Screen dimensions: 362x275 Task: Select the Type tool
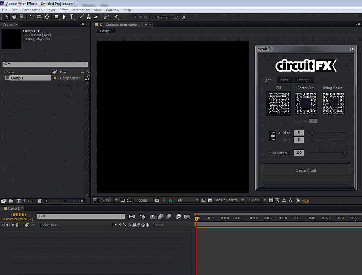click(71, 17)
